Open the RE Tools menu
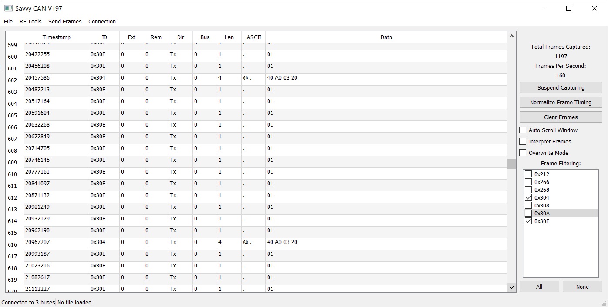Viewport: 608px width, 307px height. click(x=30, y=21)
